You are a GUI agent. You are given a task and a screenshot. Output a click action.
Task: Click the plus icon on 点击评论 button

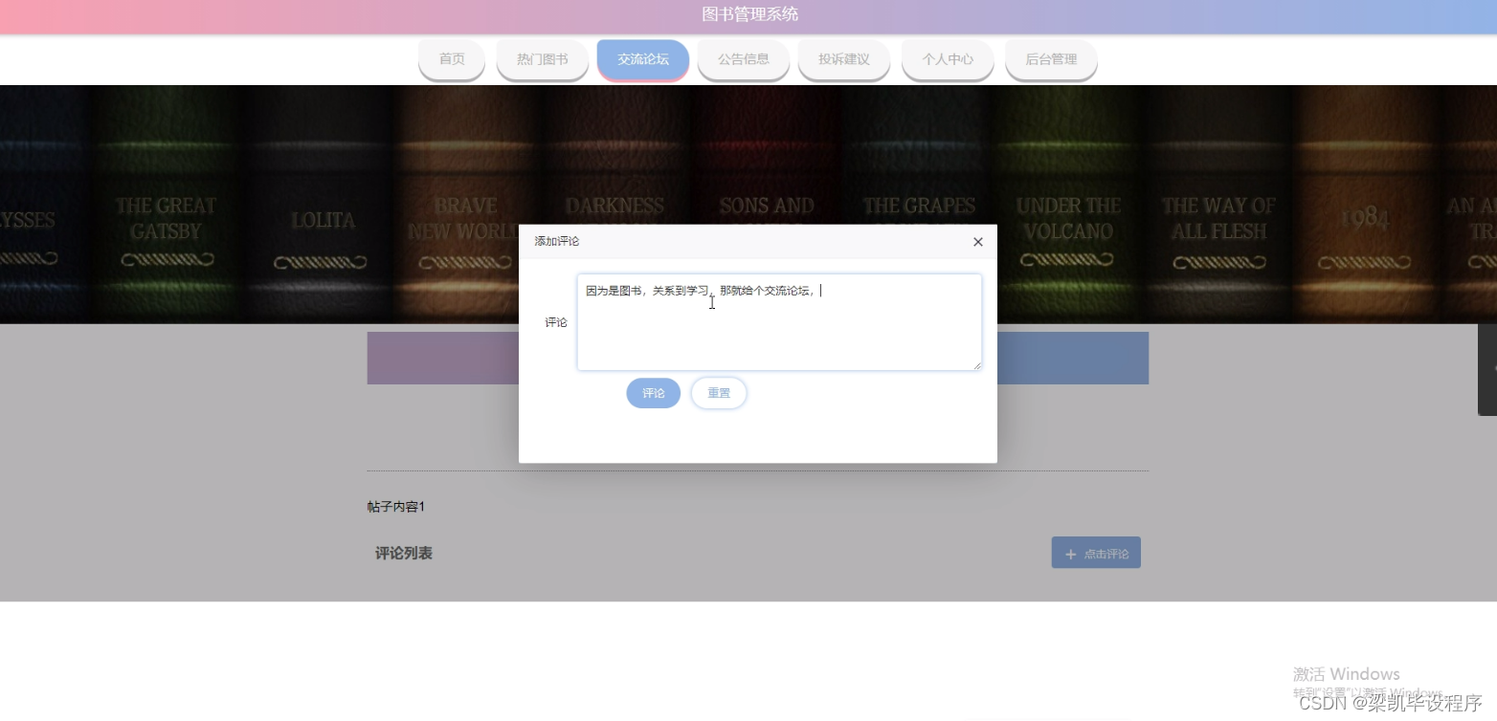(1069, 553)
